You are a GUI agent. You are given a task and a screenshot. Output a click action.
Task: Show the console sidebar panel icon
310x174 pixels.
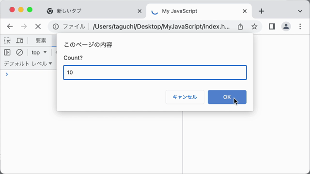[7, 52]
